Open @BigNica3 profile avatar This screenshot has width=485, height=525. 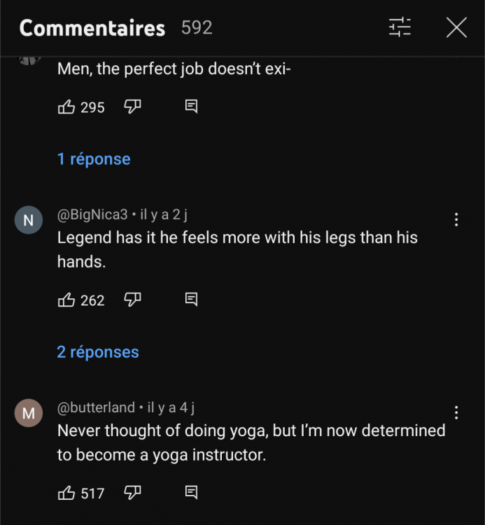click(x=28, y=220)
